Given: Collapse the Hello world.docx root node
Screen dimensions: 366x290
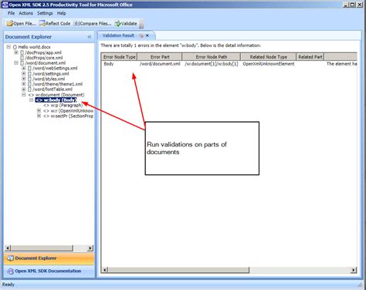Looking at the screenshot, I should [8, 47].
